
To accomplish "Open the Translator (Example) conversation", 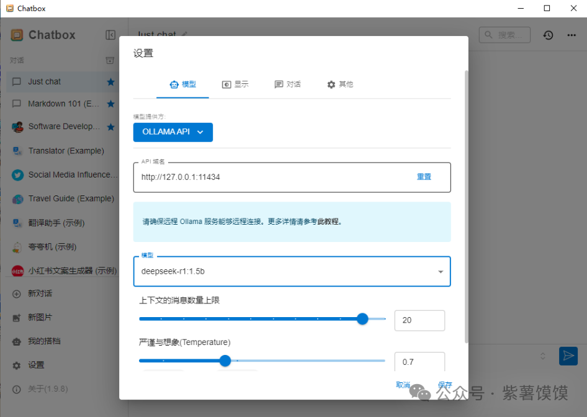I will point(62,151).
